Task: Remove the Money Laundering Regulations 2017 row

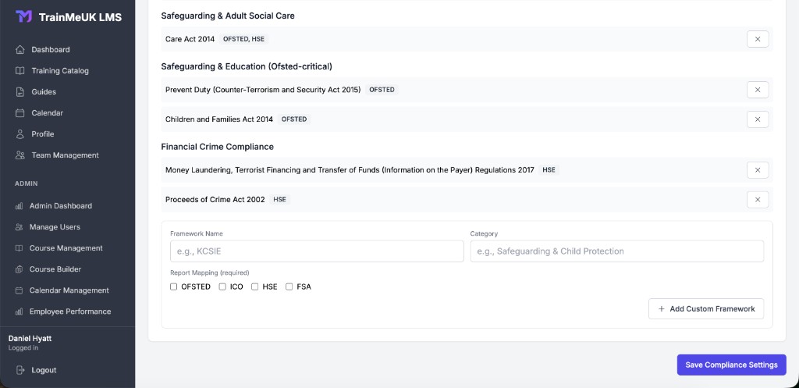Action: [x=757, y=169]
